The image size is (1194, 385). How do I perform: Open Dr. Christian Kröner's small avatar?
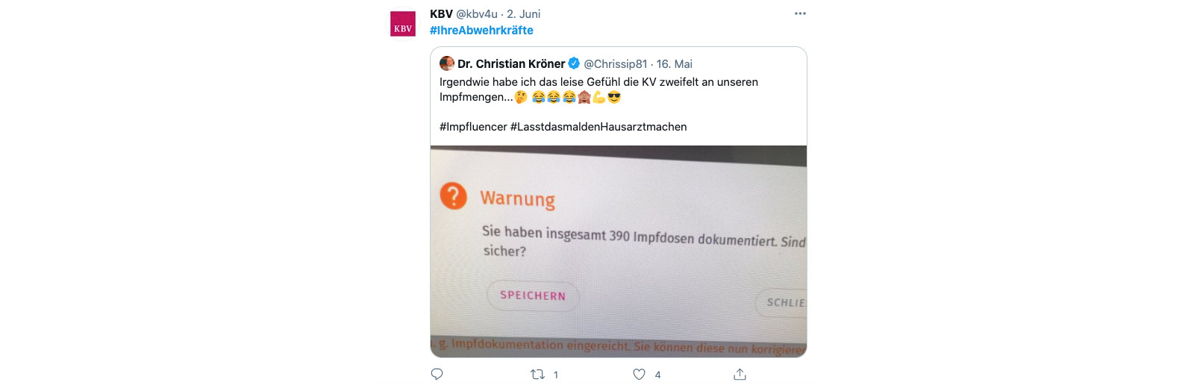[447, 63]
